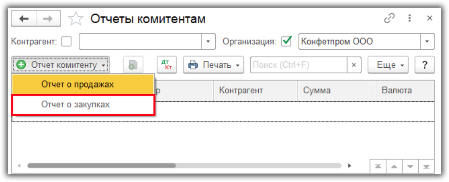449x182 pixels.
Task: Click the Поиск (Ctrl+F) search field
Action: point(299,65)
